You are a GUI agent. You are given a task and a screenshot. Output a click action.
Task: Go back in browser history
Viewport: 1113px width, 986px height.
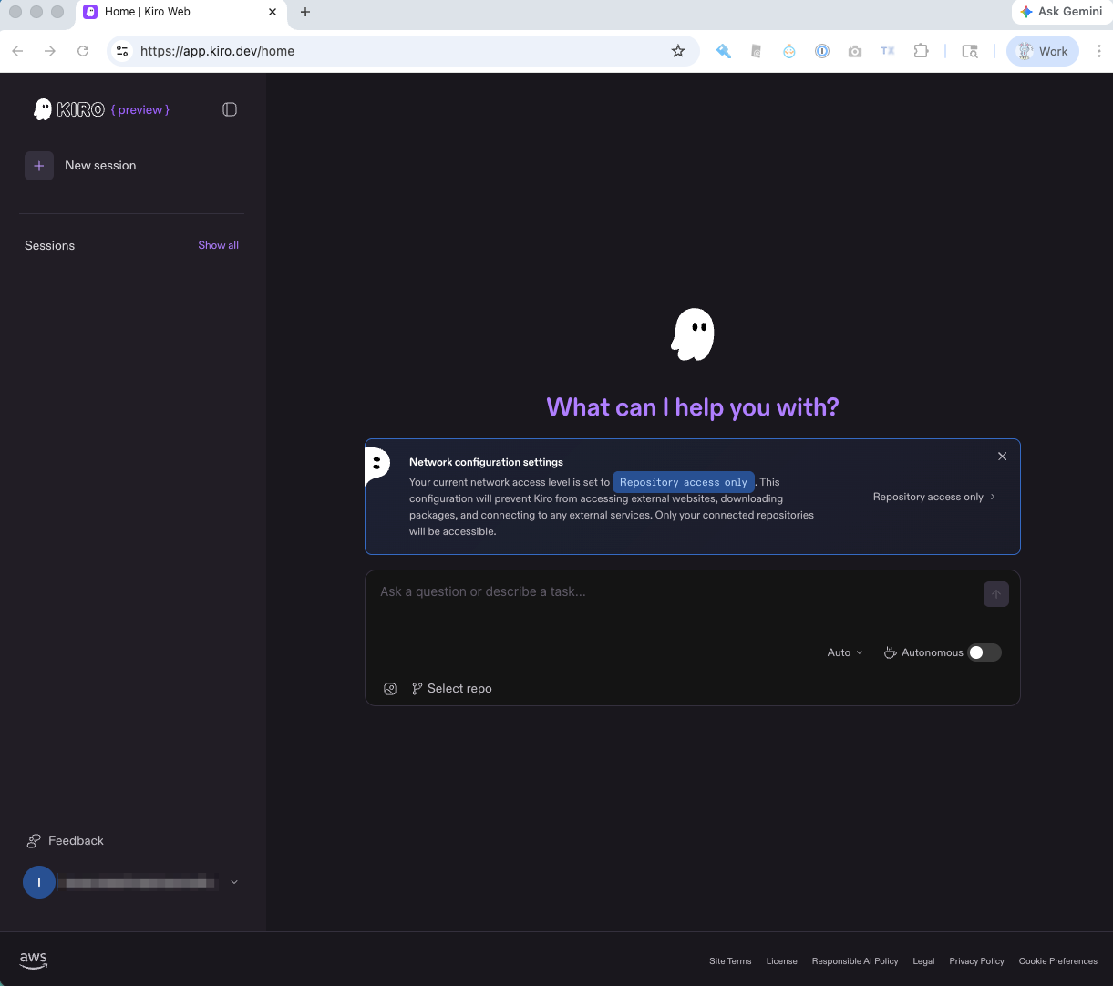[17, 51]
